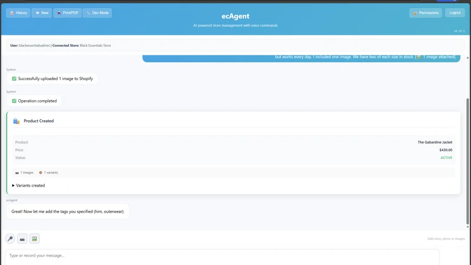Click the 'Add voice, photo or images' hint
Image resolution: width=471 pixels, height=265 pixels.
[x=446, y=239]
